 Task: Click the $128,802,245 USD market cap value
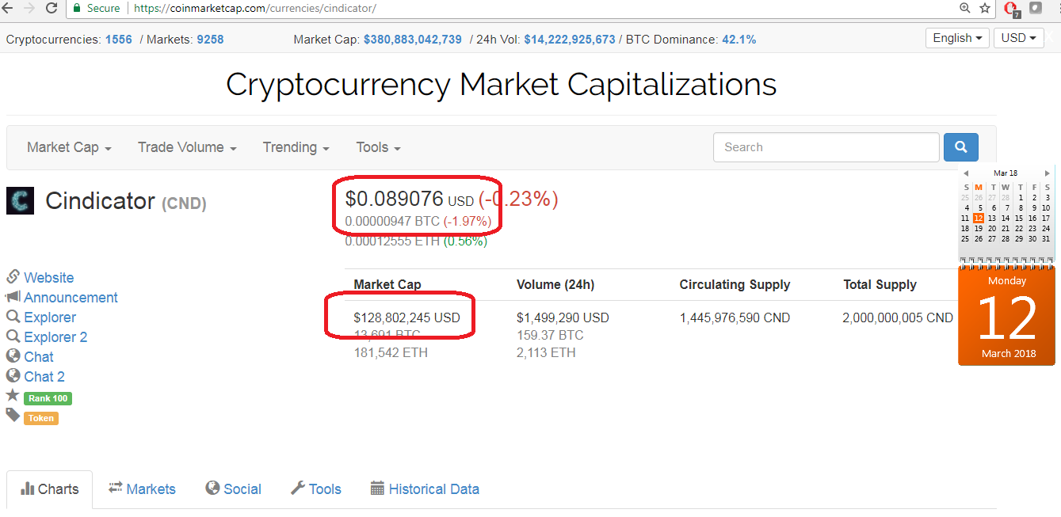tap(406, 317)
